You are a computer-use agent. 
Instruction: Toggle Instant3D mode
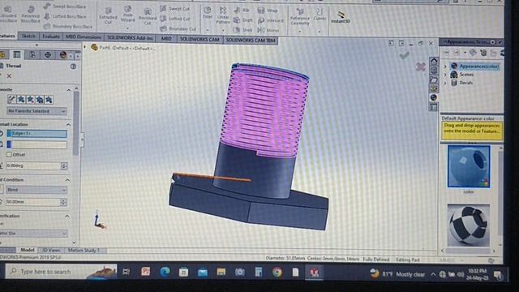341,16
